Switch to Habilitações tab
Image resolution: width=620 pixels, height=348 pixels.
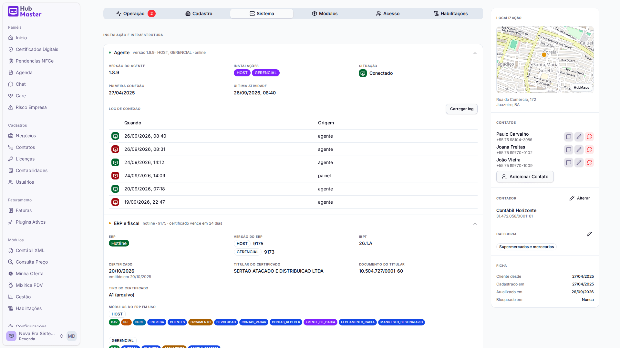click(x=450, y=14)
